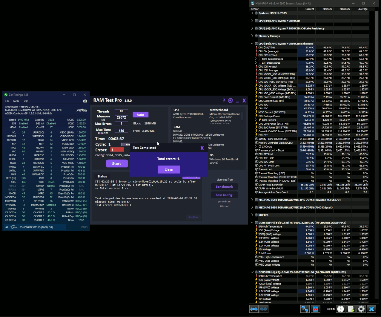Image resolution: width=381 pixels, height=317 pixels.
Task: Open the Discord link in RAM Test
Action: click(224, 206)
